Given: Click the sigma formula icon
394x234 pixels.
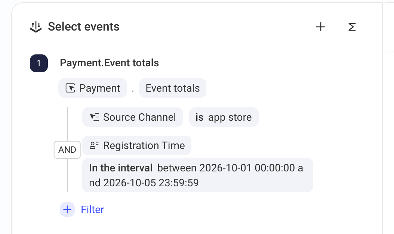Looking at the screenshot, I should (x=352, y=27).
